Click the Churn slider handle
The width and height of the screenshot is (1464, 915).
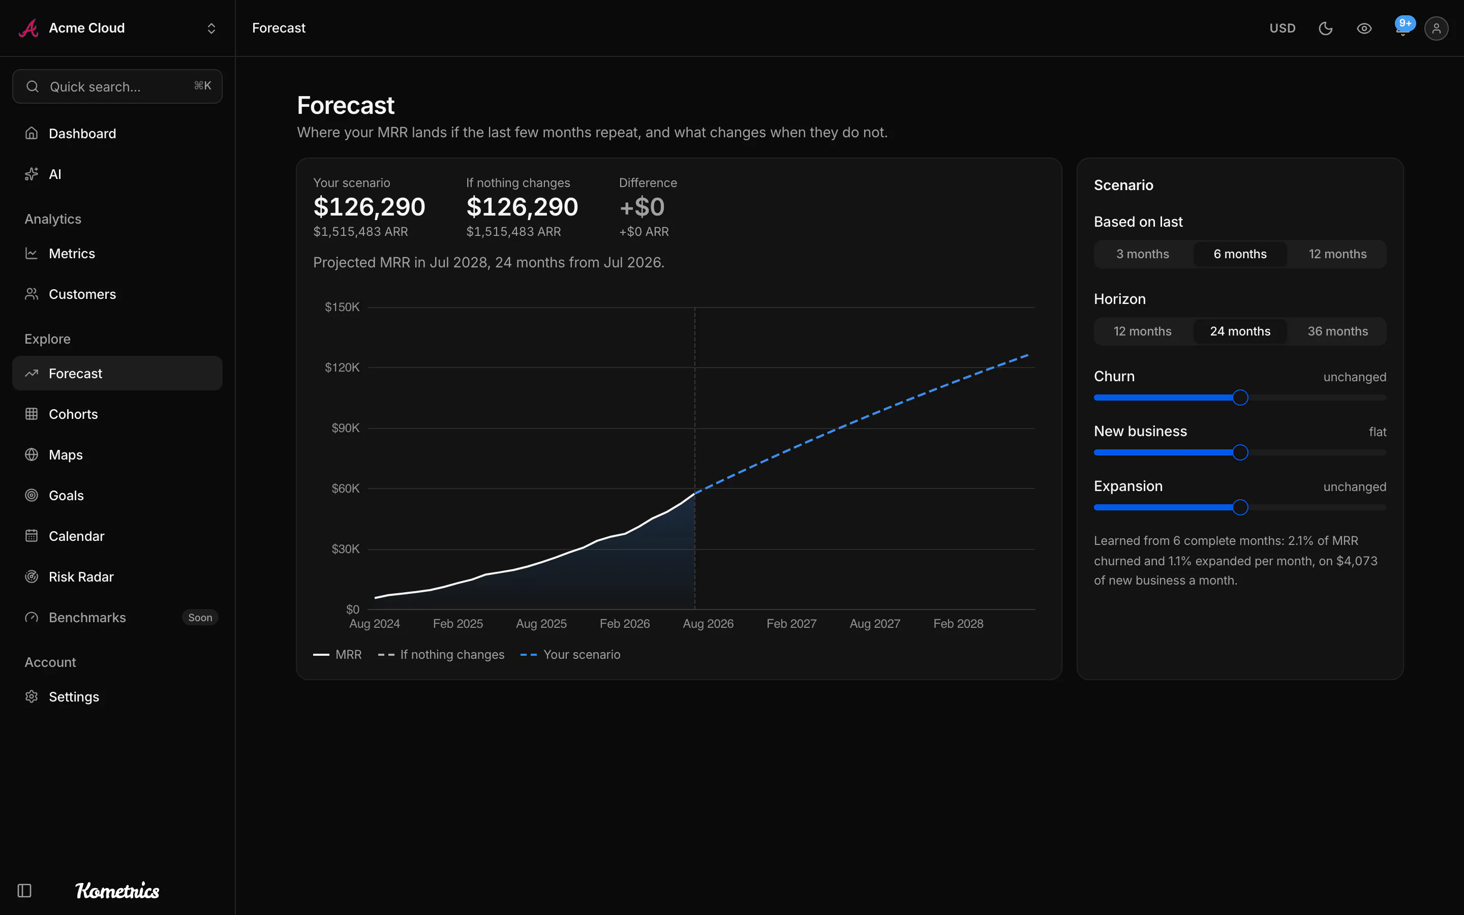click(1240, 398)
